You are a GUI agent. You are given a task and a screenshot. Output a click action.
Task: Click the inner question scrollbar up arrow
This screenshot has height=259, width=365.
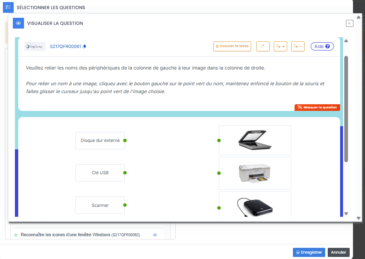click(x=346, y=41)
